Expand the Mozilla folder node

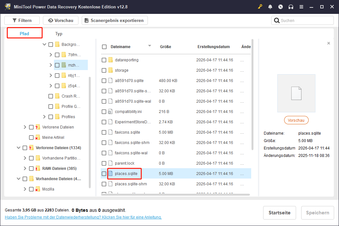click(25, 189)
